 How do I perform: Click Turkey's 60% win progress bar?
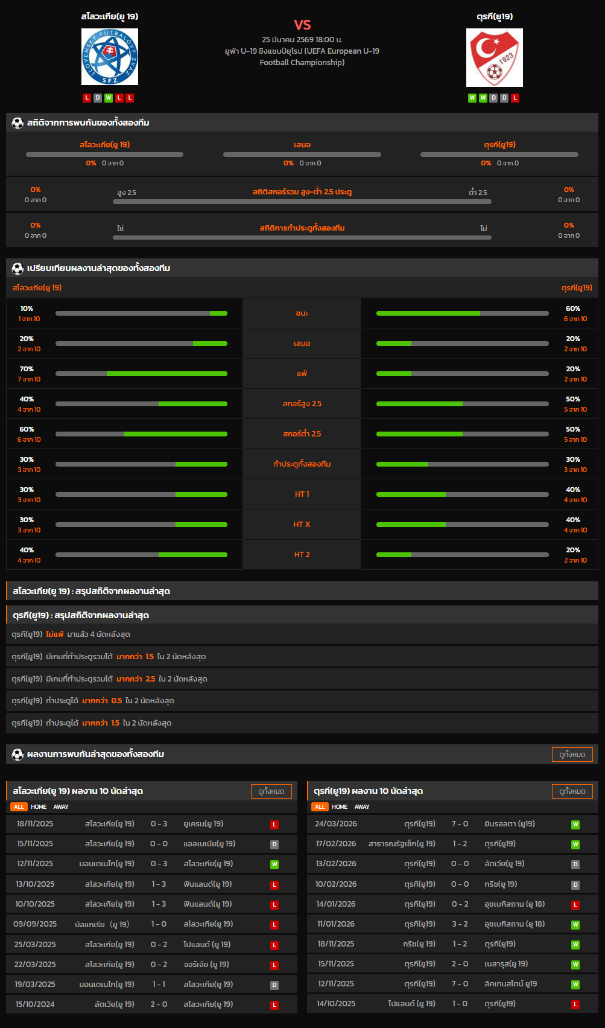click(462, 313)
